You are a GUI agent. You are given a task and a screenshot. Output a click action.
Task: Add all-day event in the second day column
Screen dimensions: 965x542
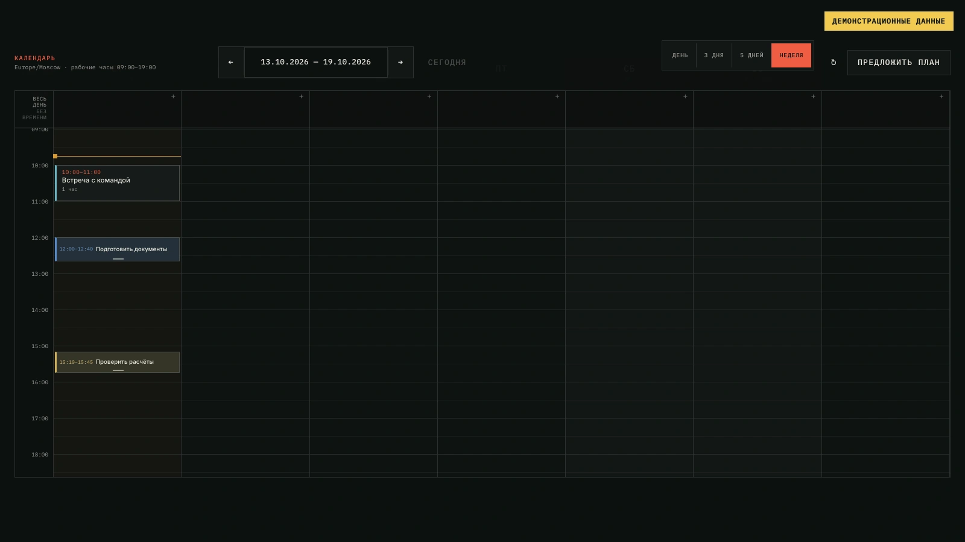(302, 96)
